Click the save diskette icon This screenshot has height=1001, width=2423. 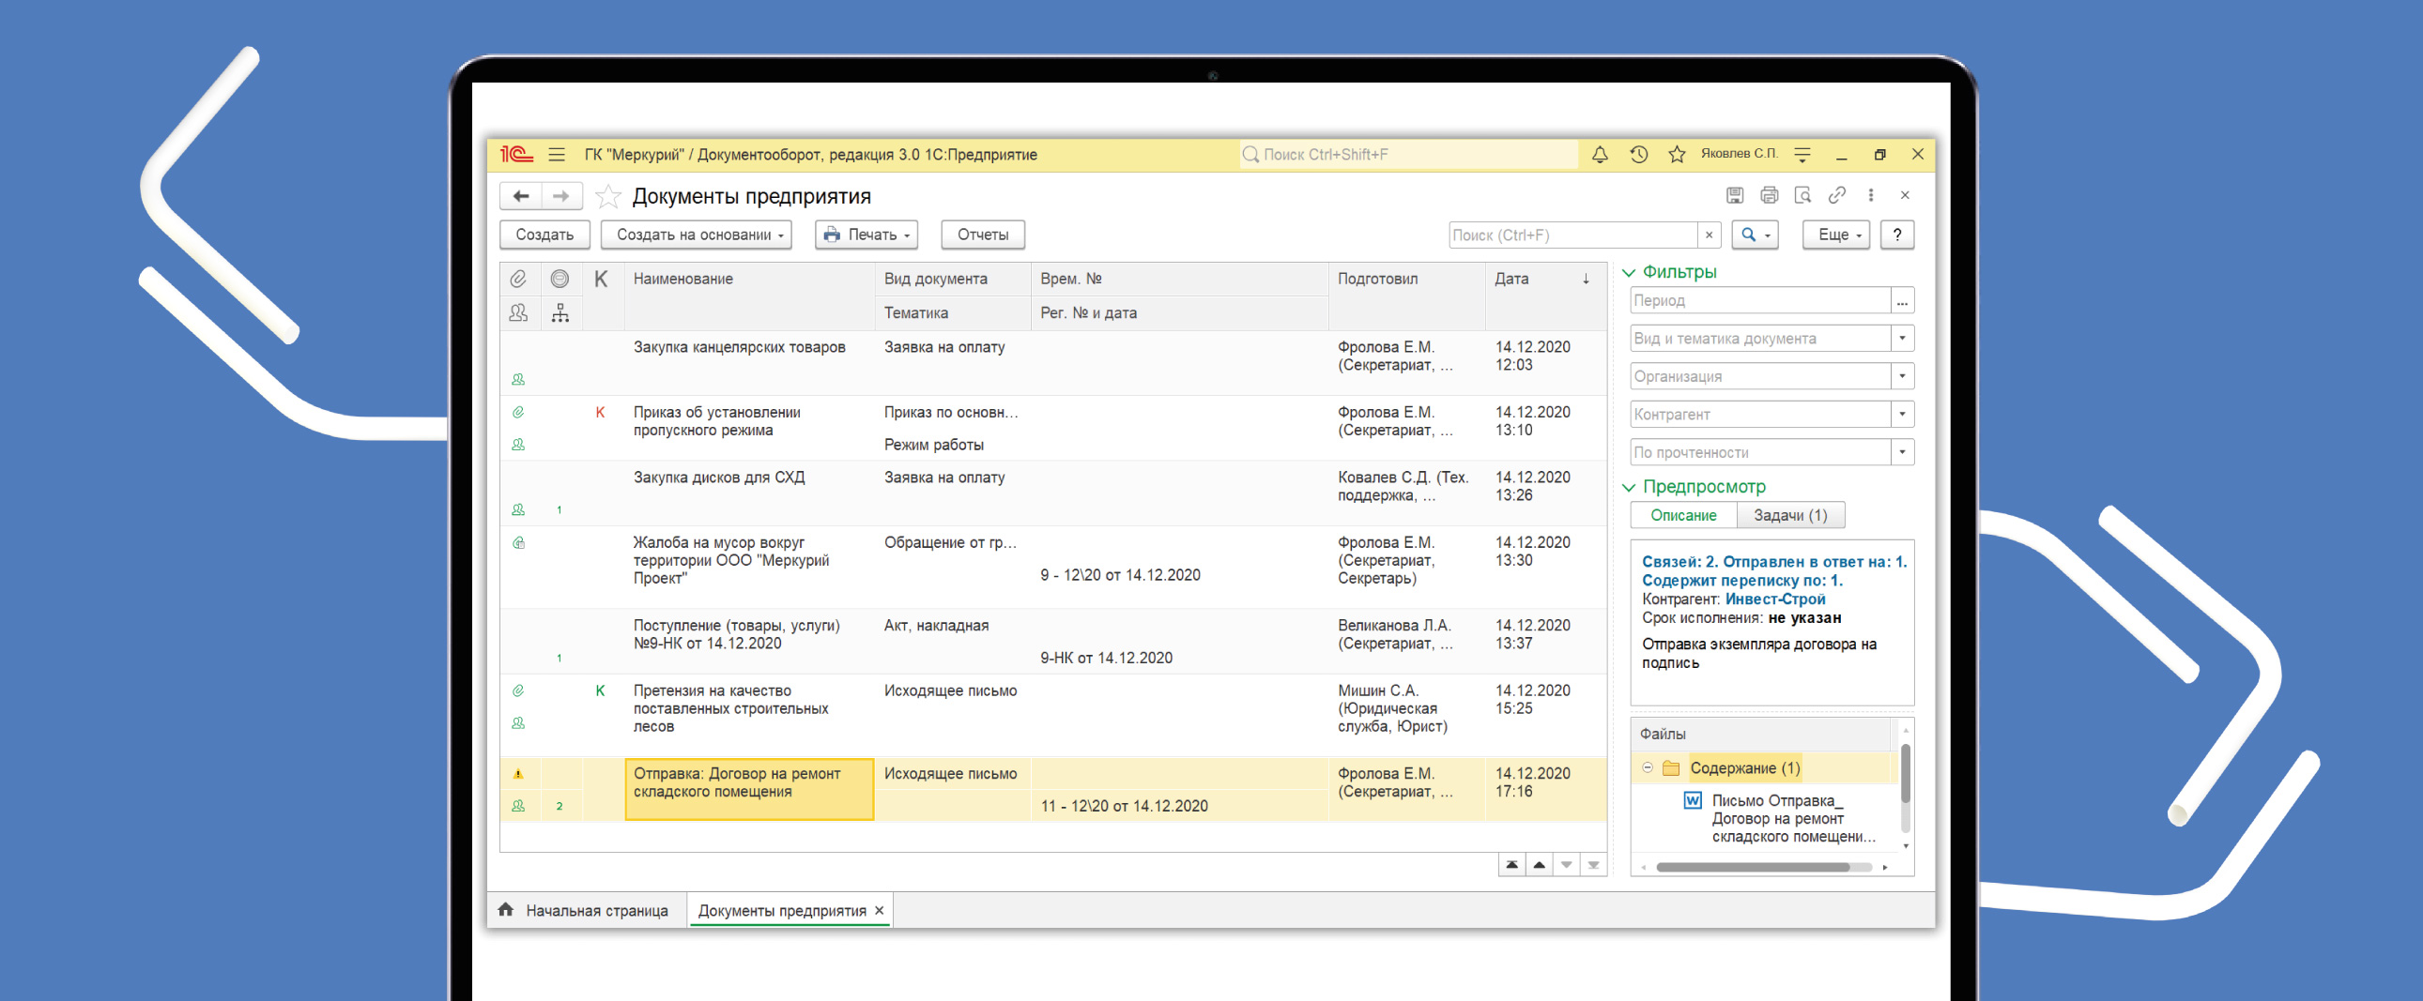pyautogui.click(x=1735, y=195)
